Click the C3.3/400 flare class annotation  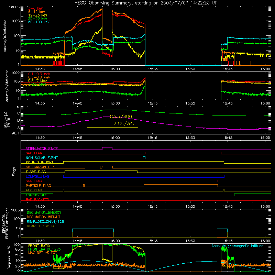pos(121,117)
